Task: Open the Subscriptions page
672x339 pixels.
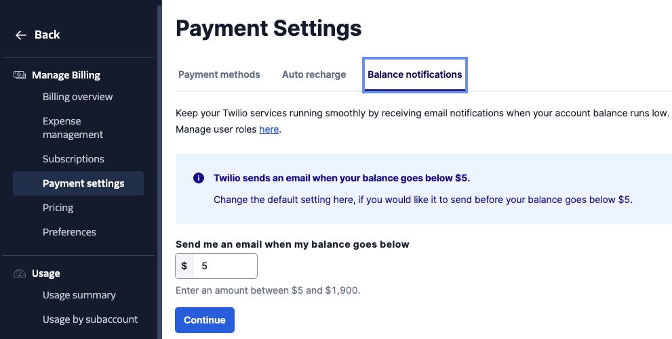Action: tap(73, 159)
